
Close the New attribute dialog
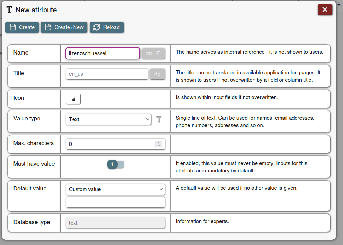325,10
